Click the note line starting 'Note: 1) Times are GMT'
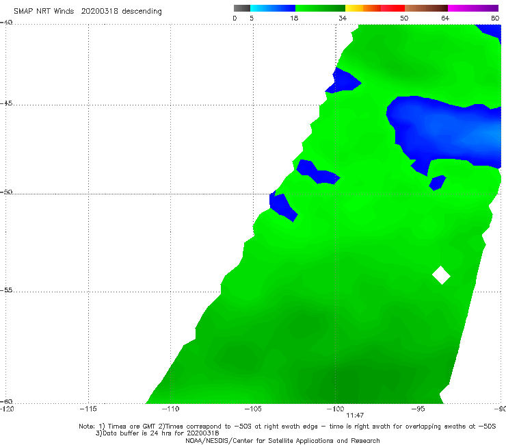506x445 pixels. [x=287, y=427]
